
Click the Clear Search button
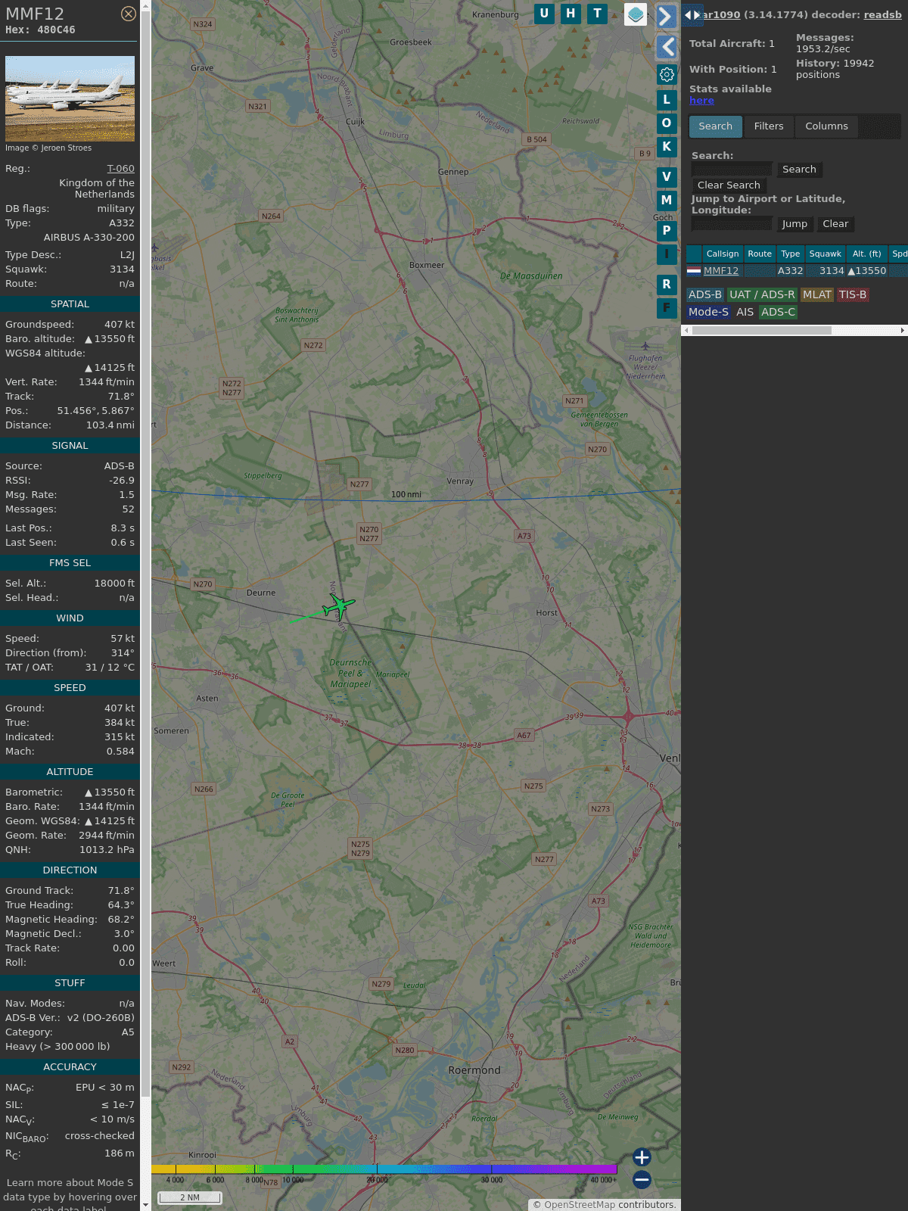click(x=729, y=185)
